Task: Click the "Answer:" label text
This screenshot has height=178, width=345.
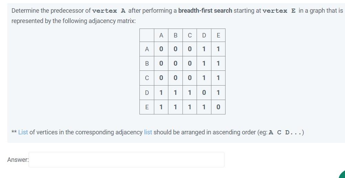Action: tap(18, 160)
